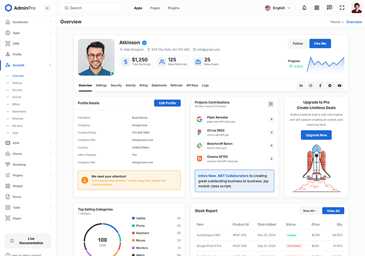This screenshot has width=365, height=256.
Task: Collapse the sidebar with double-chevron button
Action: 47,8
